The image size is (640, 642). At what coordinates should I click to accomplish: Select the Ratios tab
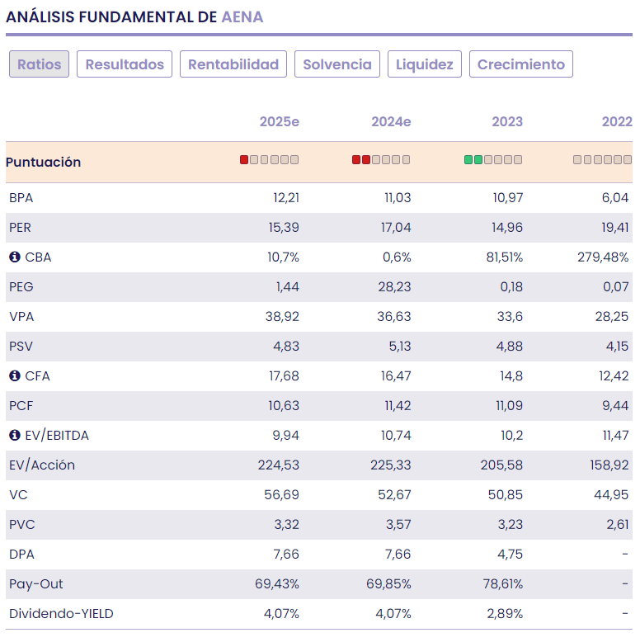pyautogui.click(x=39, y=64)
